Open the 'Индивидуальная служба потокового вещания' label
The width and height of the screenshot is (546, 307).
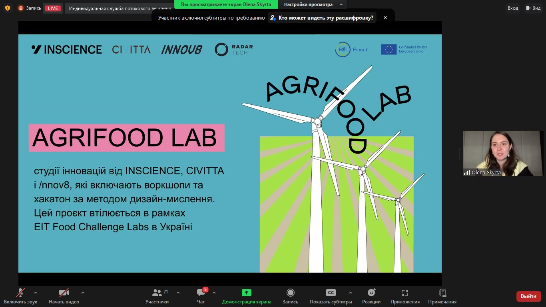point(120,8)
